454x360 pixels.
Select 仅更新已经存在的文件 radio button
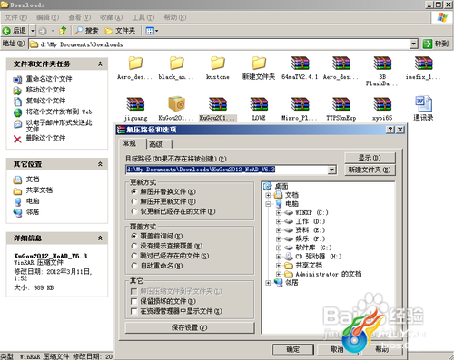134,211
